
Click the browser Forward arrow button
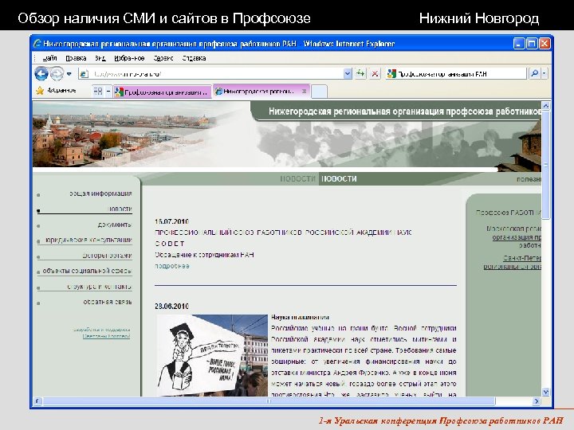[x=57, y=74]
